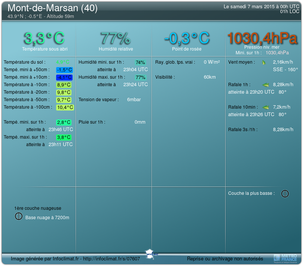The height and width of the screenshot is (266, 303).
Task: Click the 'SSE - 160°' wind direction
Action: [x=285, y=70]
